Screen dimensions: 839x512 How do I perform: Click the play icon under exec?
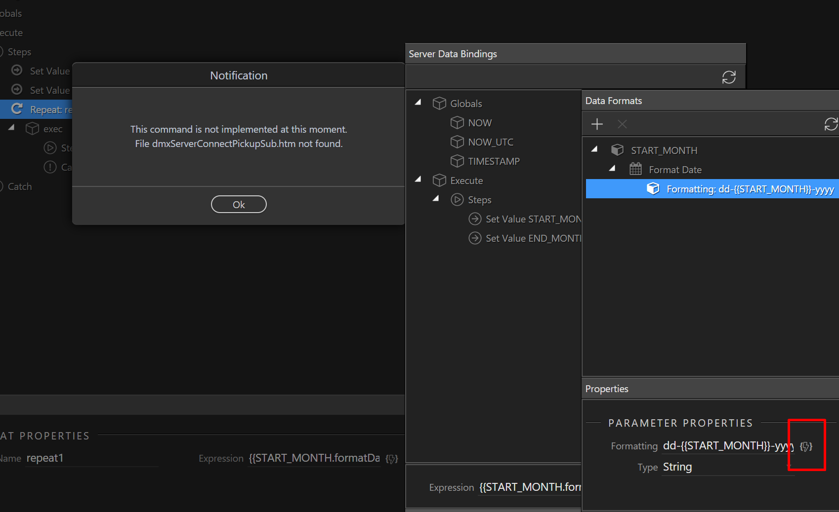tap(50, 148)
